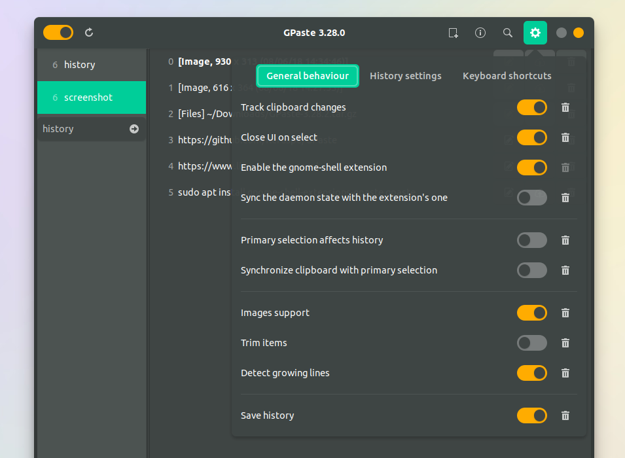Open GPaste settings via gear icon
Image resolution: width=625 pixels, height=458 pixels.
coord(535,32)
